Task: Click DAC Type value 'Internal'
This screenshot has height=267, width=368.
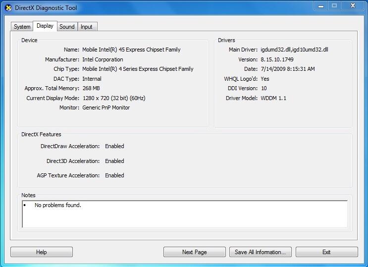Action: [x=92, y=79]
